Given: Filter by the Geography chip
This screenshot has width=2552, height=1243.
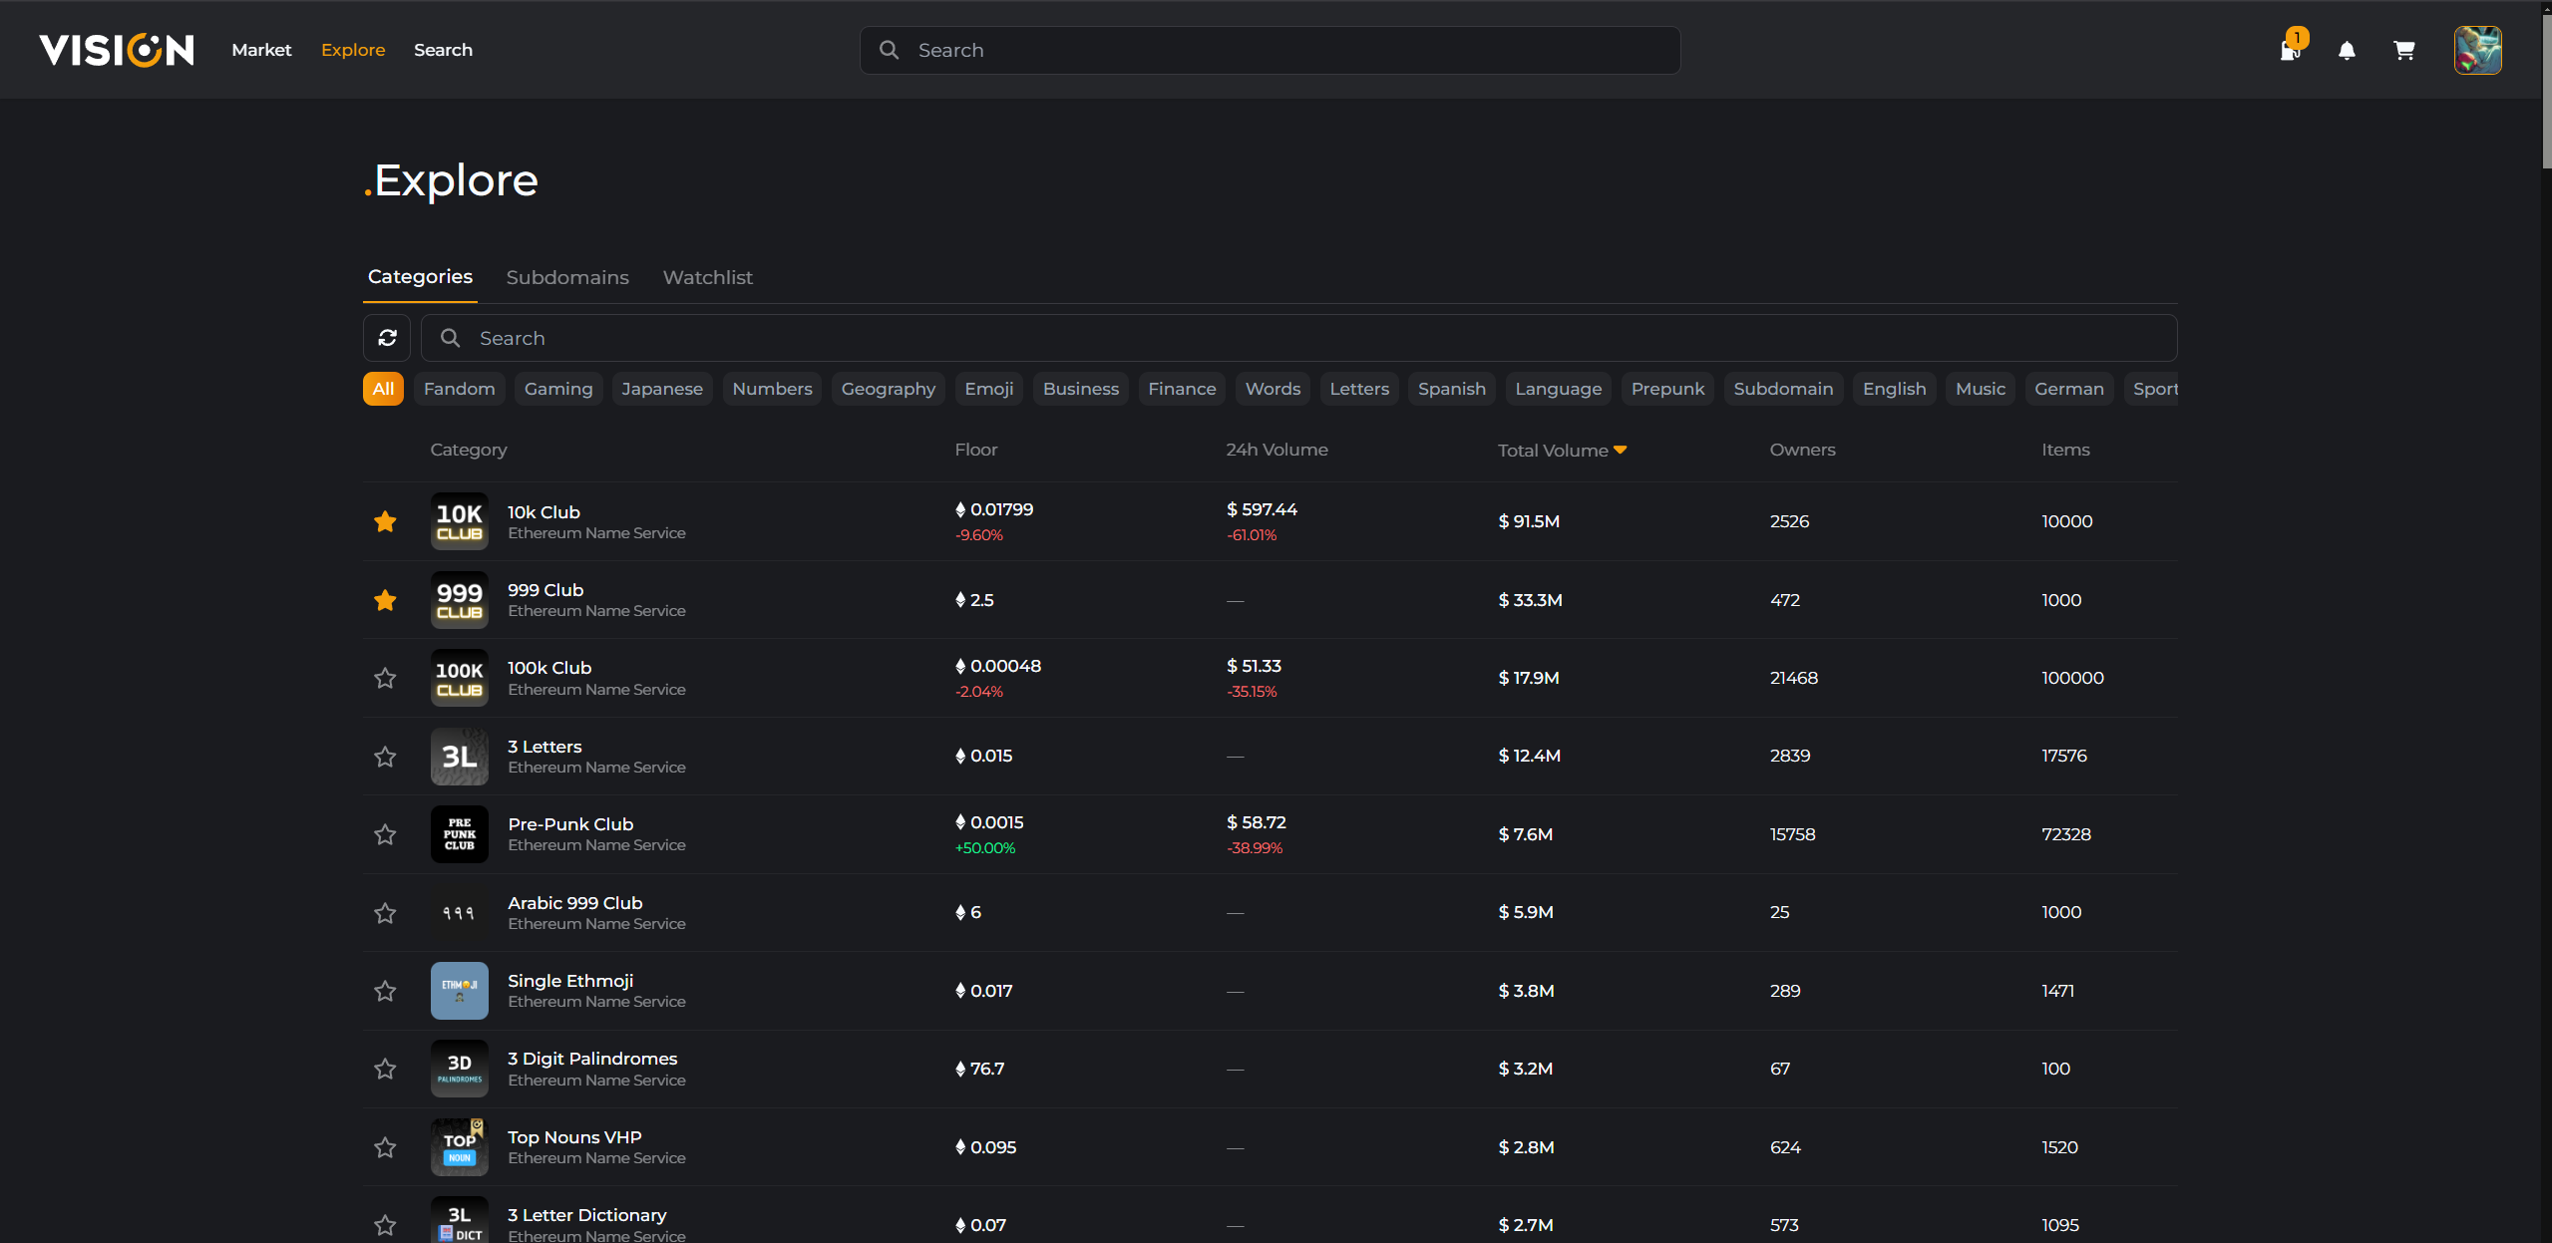Looking at the screenshot, I should point(889,389).
